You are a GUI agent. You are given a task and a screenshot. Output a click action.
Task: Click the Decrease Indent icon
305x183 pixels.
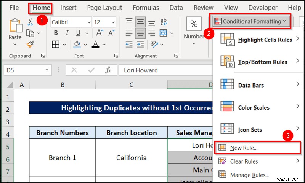[x=129, y=44]
